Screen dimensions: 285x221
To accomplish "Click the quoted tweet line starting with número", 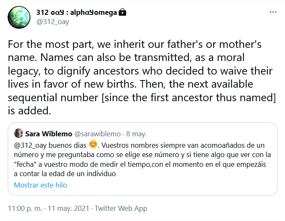I will tap(142, 155).
